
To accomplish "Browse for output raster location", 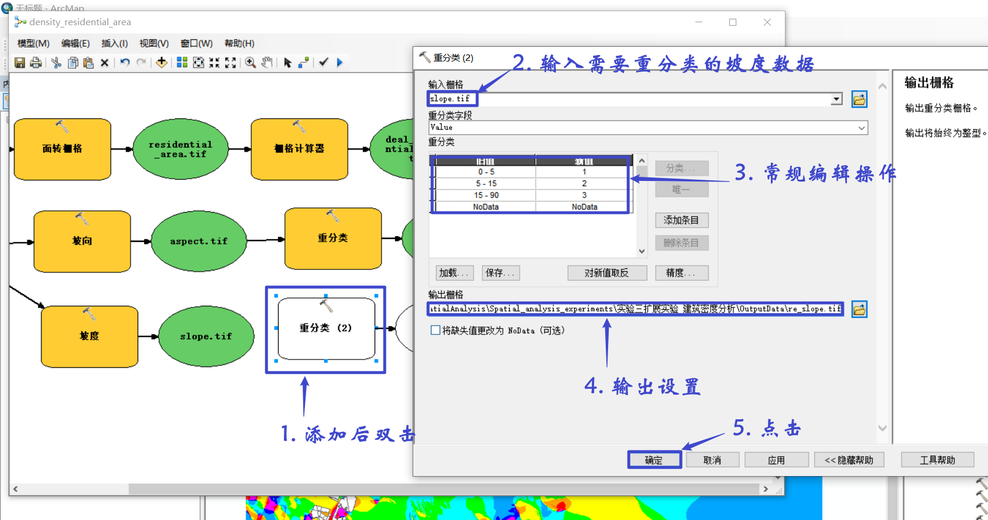I will 859,309.
